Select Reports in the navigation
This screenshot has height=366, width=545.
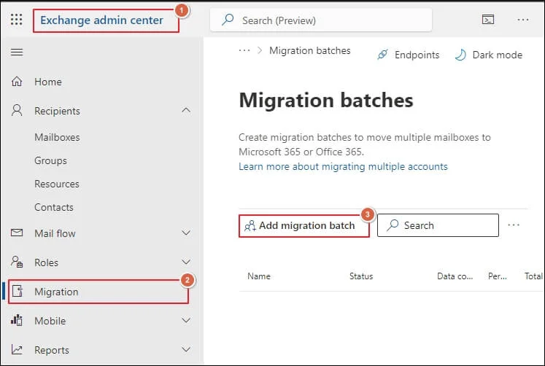[x=52, y=350]
